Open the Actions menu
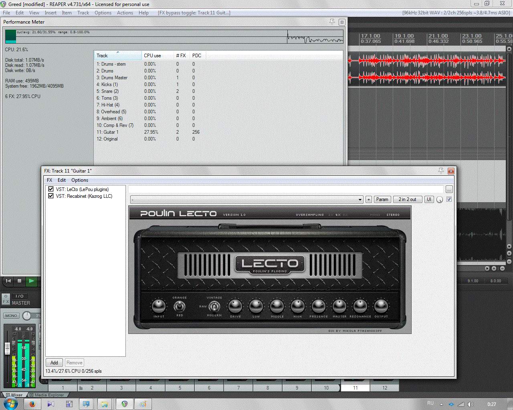The height and width of the screenshot is (410, 513). pos(125,13)
